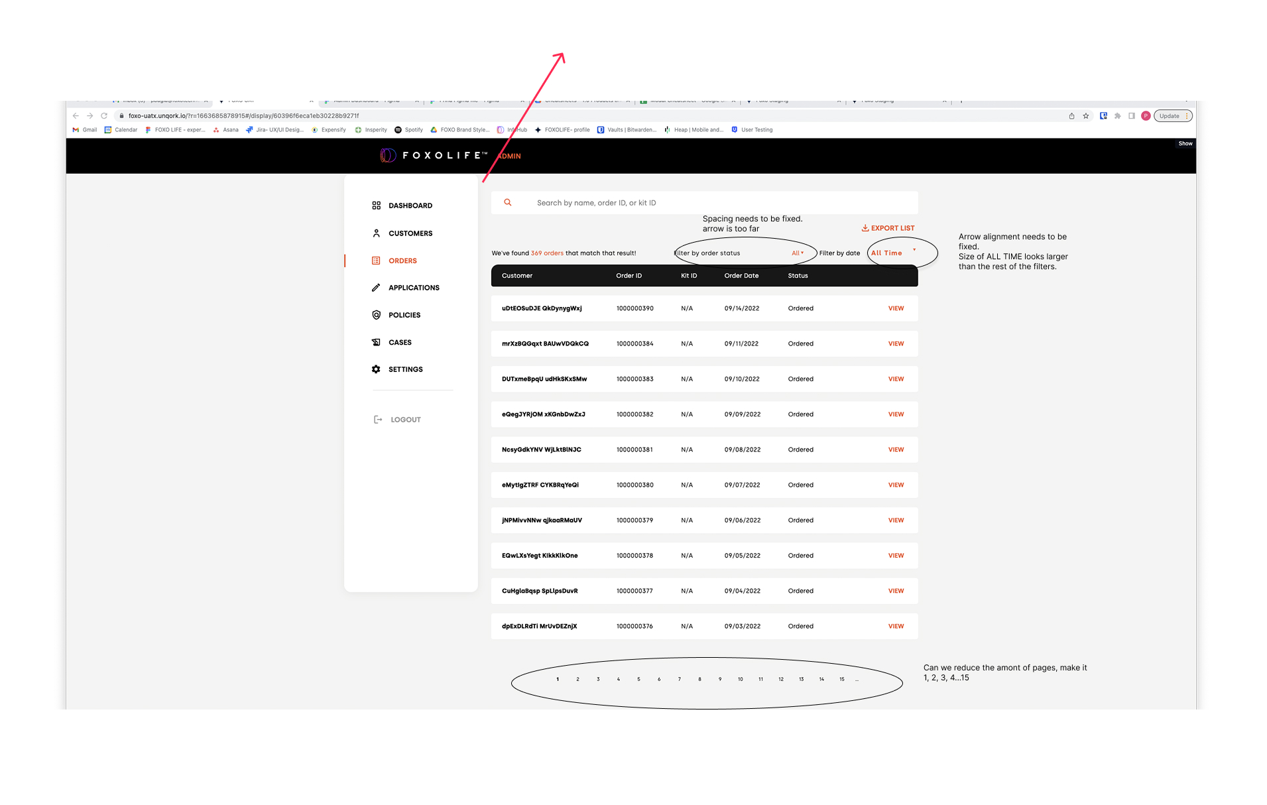Click the Customer column header
The height and width of the screenshot is (805, 1267).
coord(517,276)
